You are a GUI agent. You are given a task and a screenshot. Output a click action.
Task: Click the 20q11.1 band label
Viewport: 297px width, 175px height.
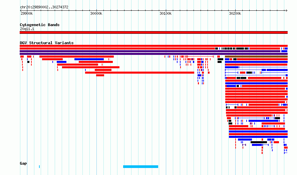[x=27, y=29]
